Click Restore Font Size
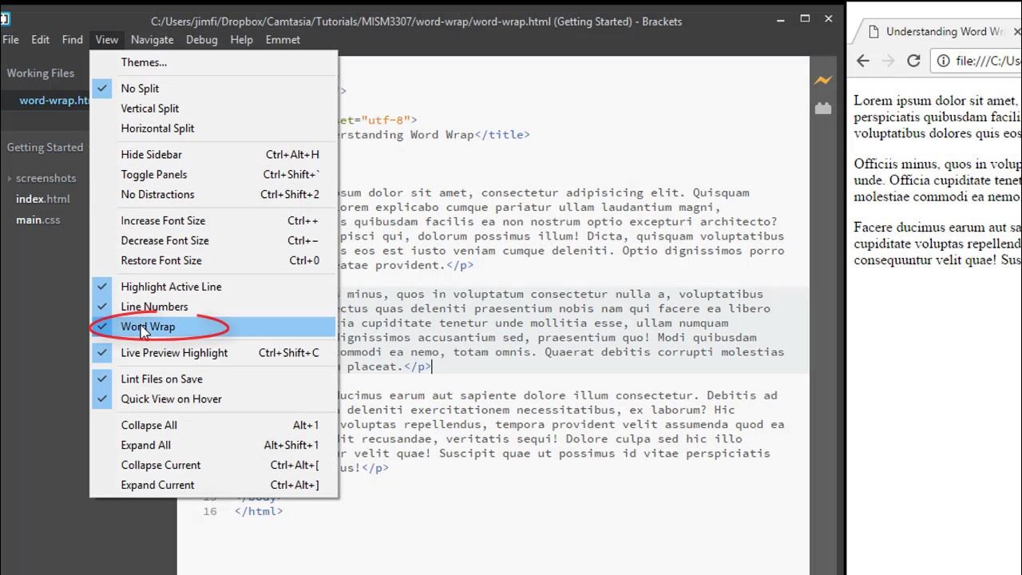The height and width of the screenshot is (575, 1022). [213, 261]
